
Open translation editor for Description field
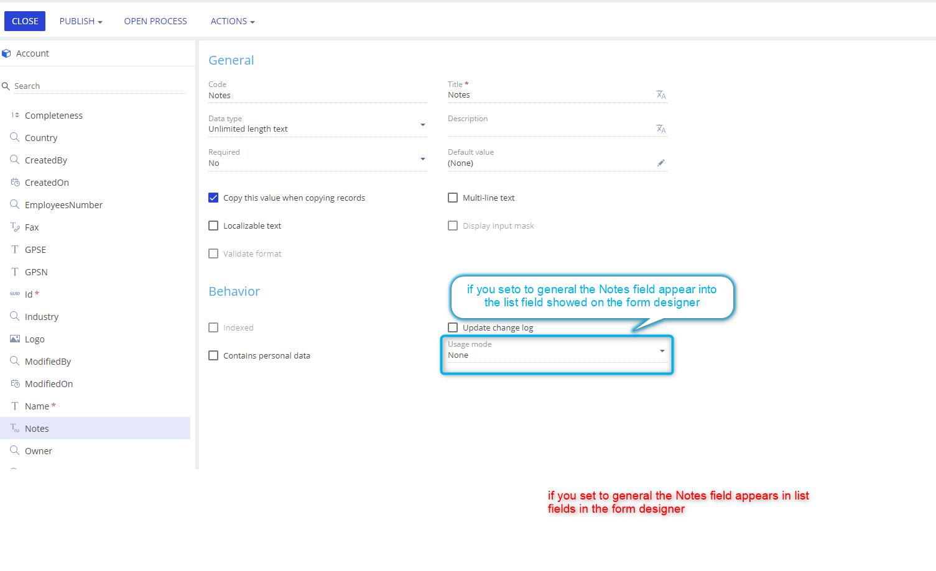(x=661, y=129)
